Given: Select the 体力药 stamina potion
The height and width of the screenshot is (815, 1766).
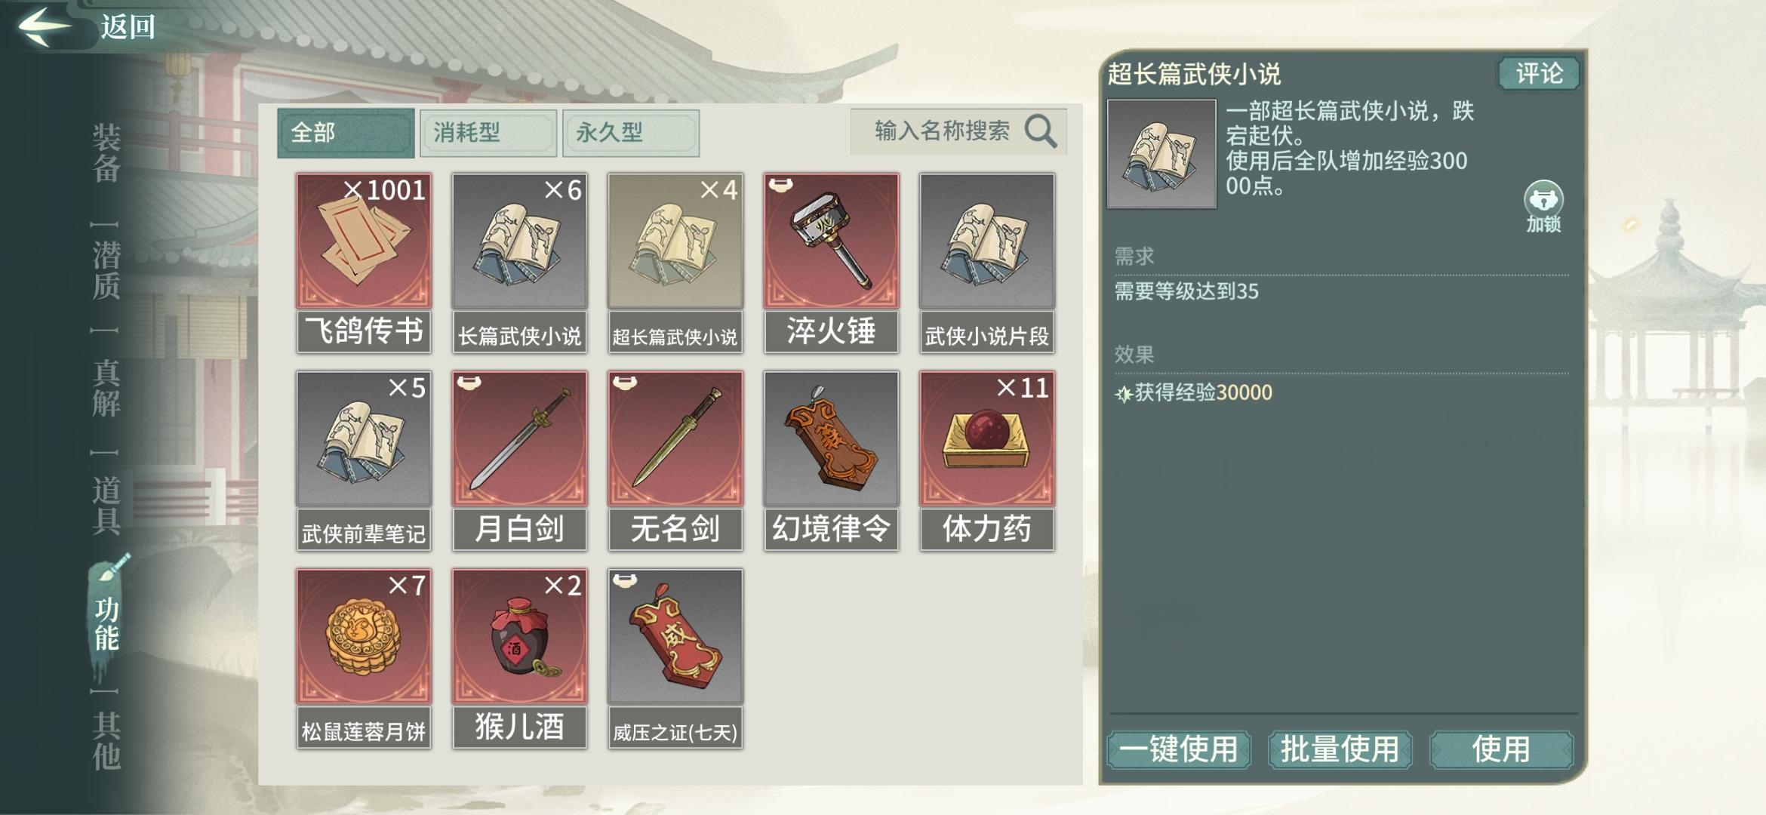Looking at the screenshot, I should click(986, 460).
